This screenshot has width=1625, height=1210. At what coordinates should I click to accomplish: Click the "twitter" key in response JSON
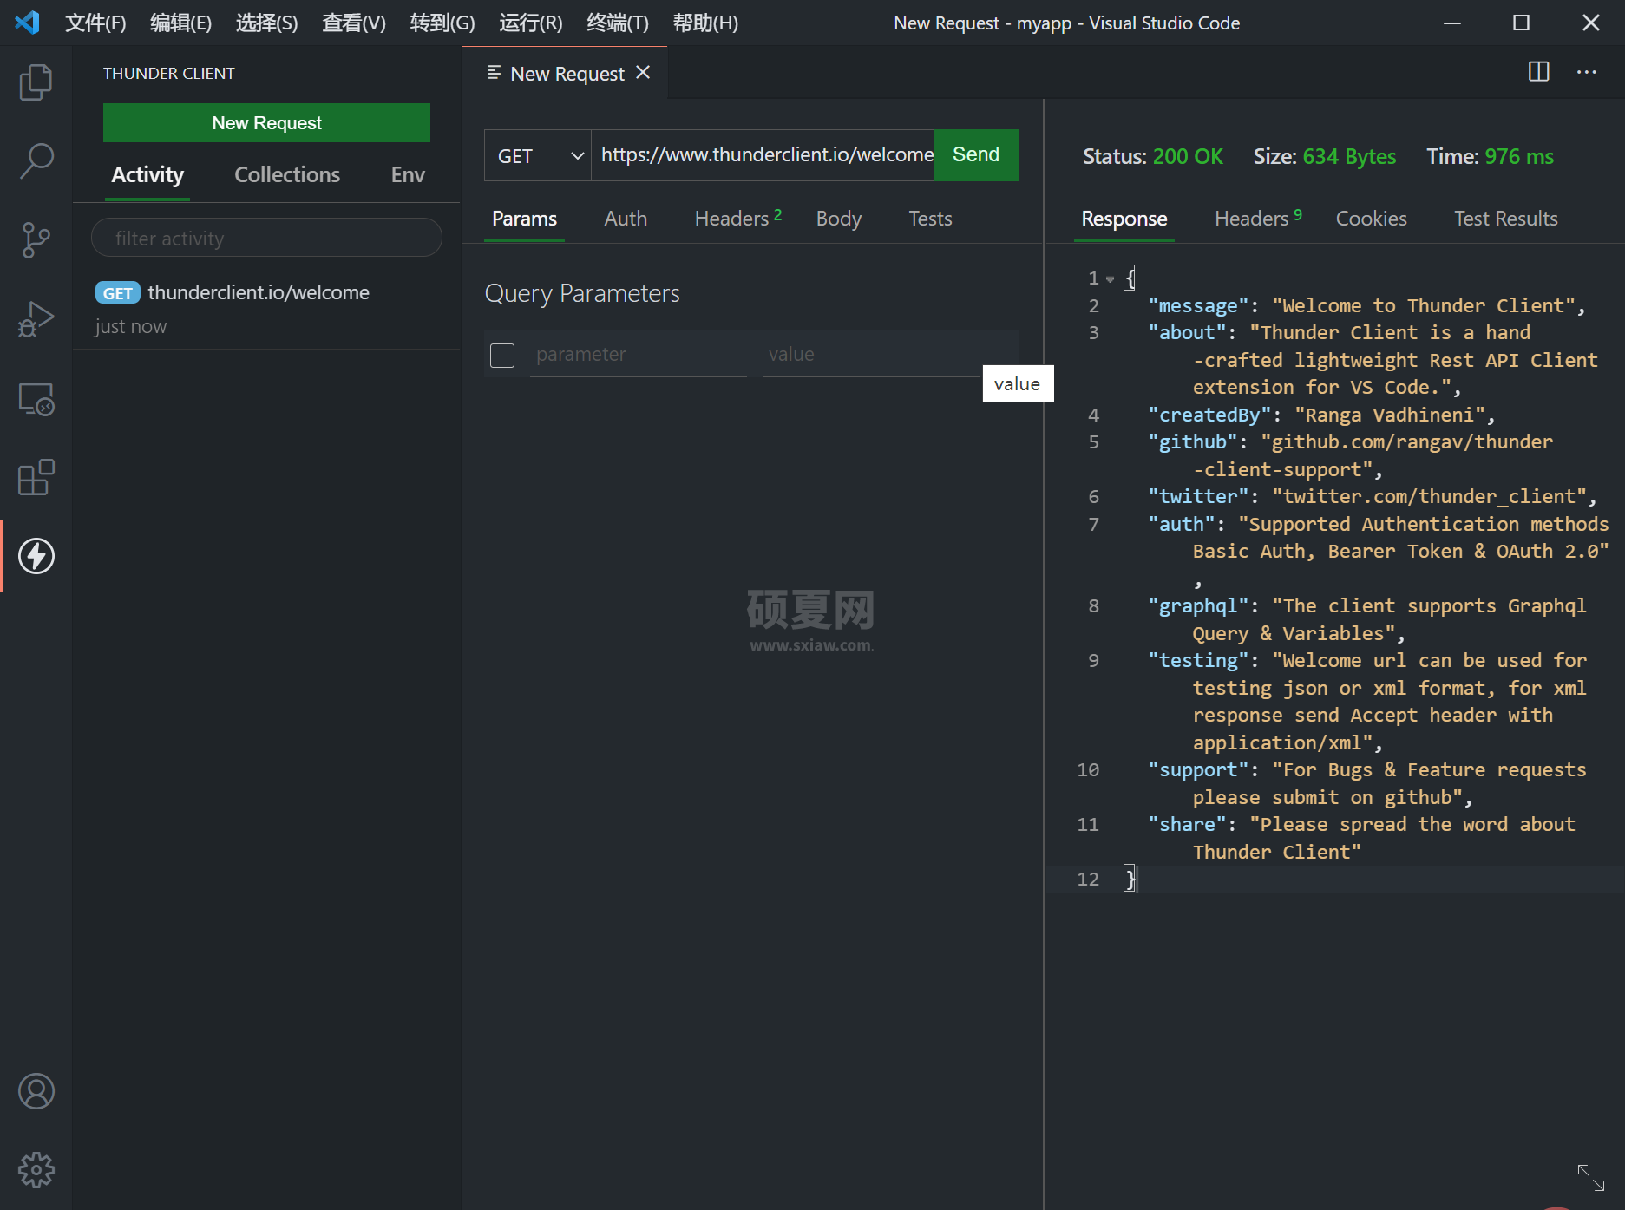click(x=1198, y=497)
